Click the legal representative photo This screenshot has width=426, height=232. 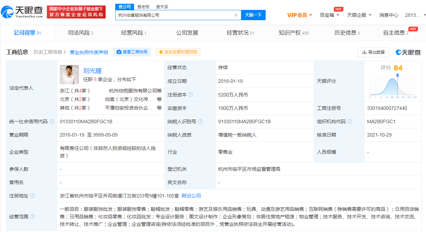pos(69,75)
